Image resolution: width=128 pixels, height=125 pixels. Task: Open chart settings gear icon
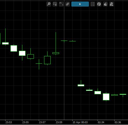[x=55, y=4]
